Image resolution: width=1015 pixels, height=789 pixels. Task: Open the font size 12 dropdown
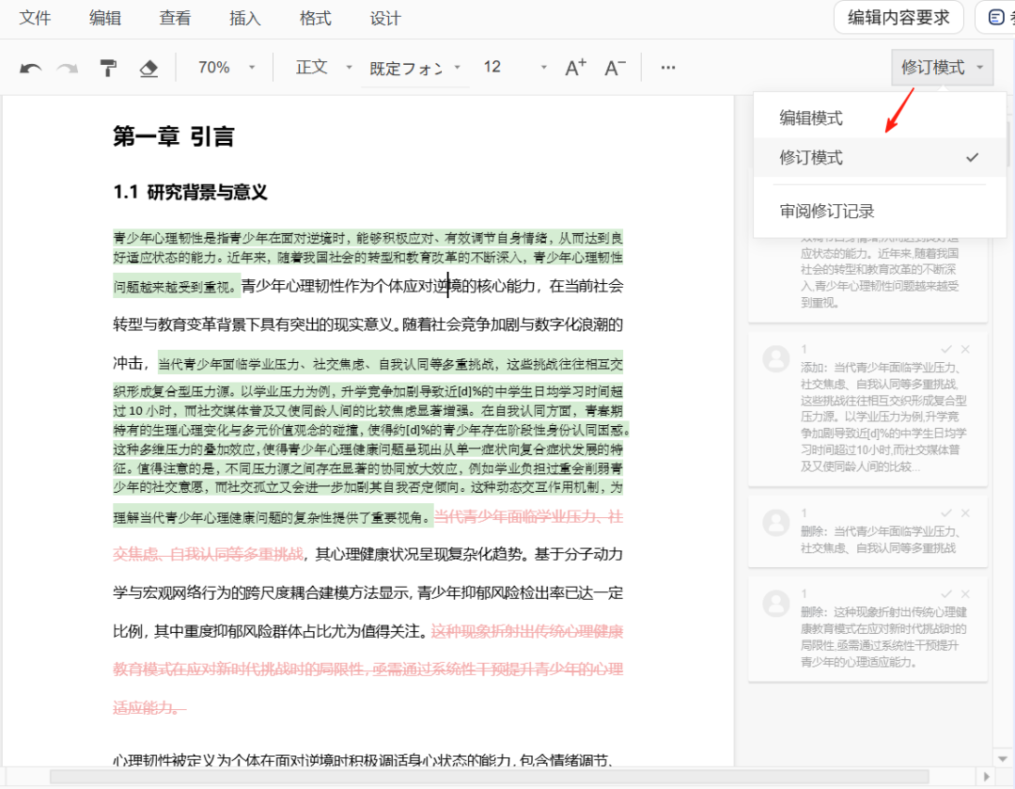514,68
